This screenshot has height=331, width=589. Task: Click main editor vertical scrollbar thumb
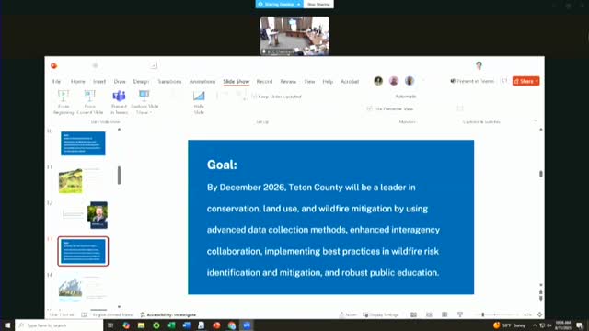[x=541, y=174]
